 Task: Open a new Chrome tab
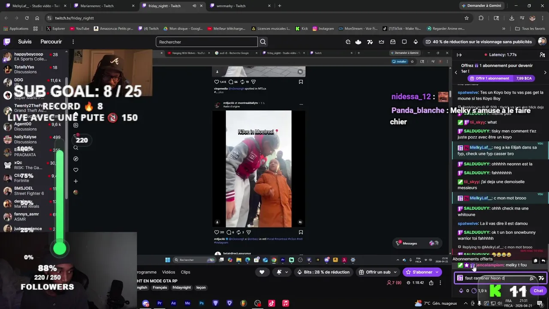click(x=280, y=6)
